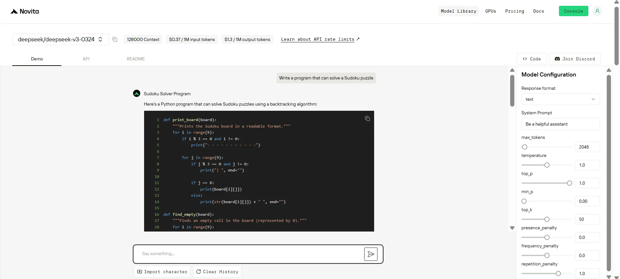Open the model selector deepseek-v3-0324 dropdown

(60, 39)
